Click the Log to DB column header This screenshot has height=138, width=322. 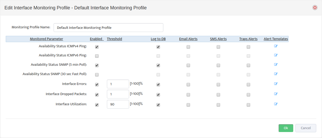[x=158, y=39]
